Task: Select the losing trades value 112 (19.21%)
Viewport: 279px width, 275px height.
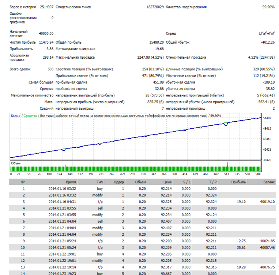Action: [264, 76]
